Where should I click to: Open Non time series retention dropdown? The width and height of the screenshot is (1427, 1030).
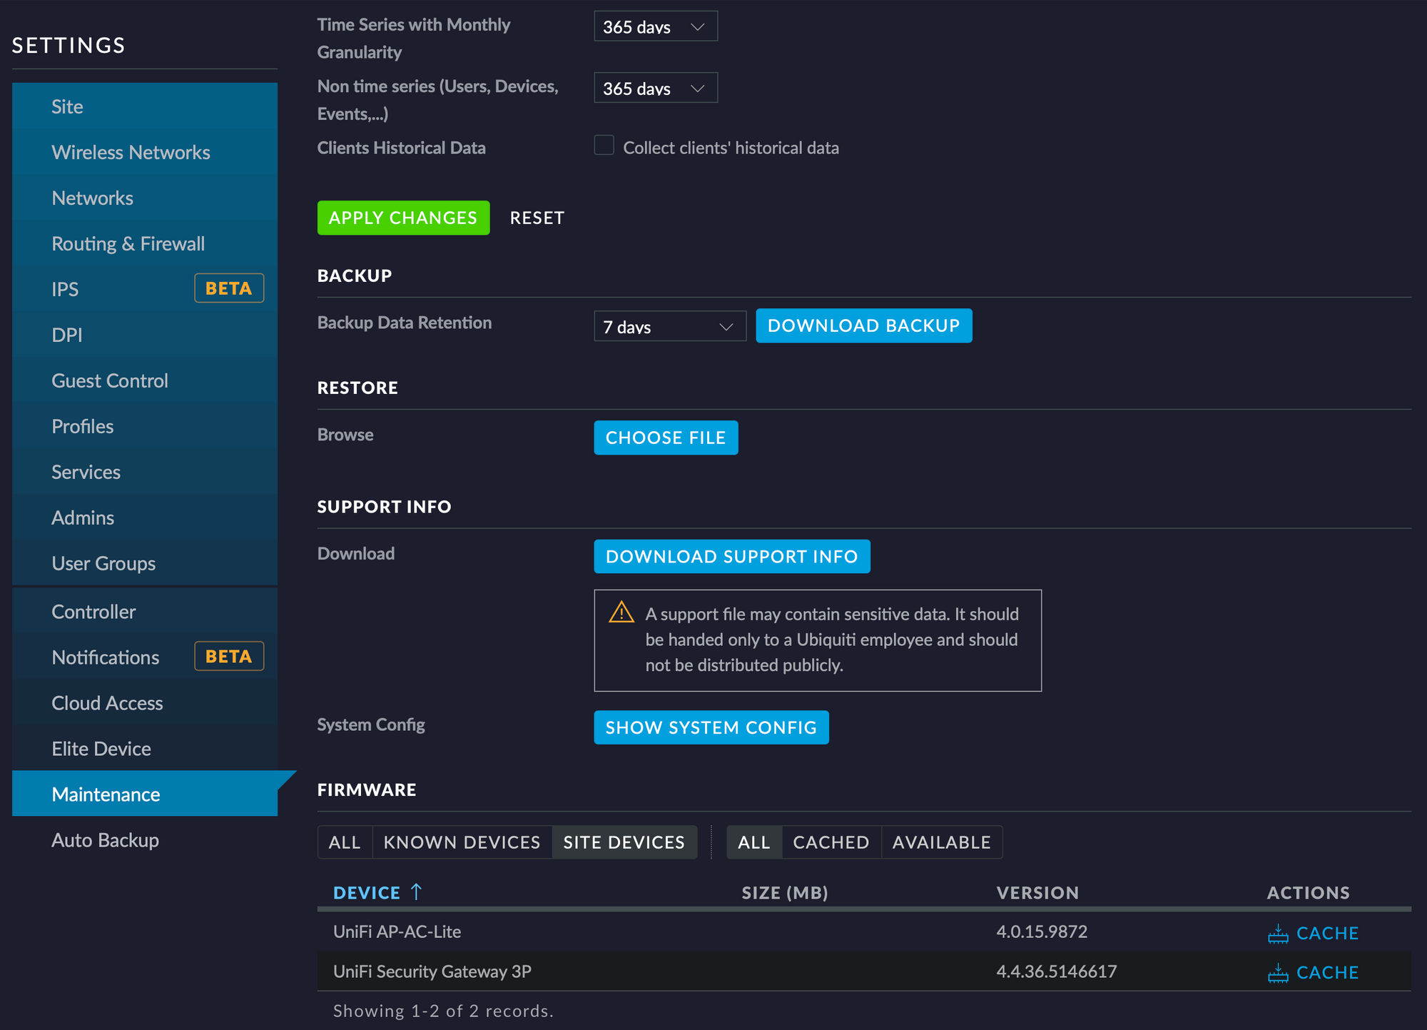click(655, 89)
